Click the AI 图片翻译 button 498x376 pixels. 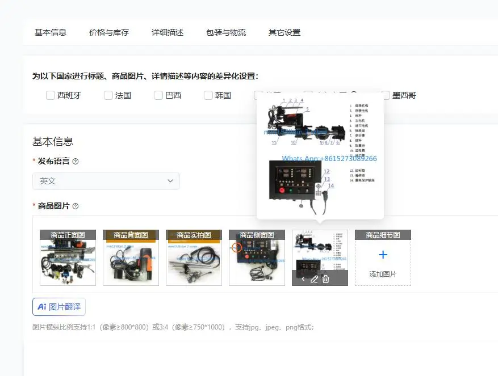58,307
